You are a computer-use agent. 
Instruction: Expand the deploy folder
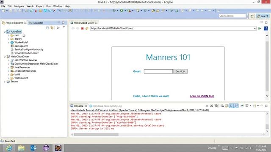click(x=8, y=39)
